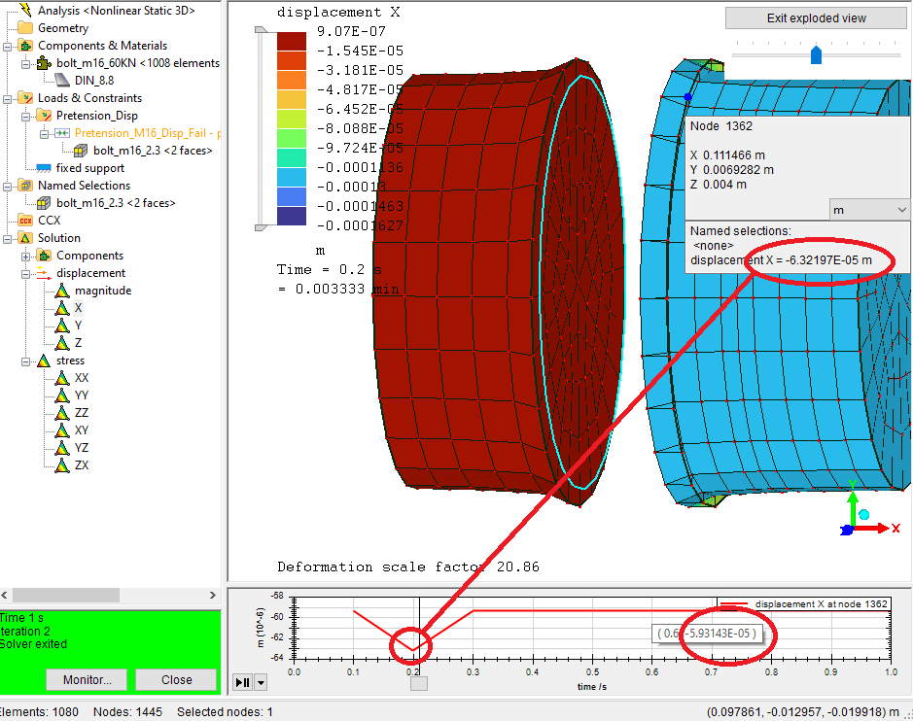This screenshot has height=721, width=913.
Task: Open the units dropdown showing m
Action: click(868, 210)
